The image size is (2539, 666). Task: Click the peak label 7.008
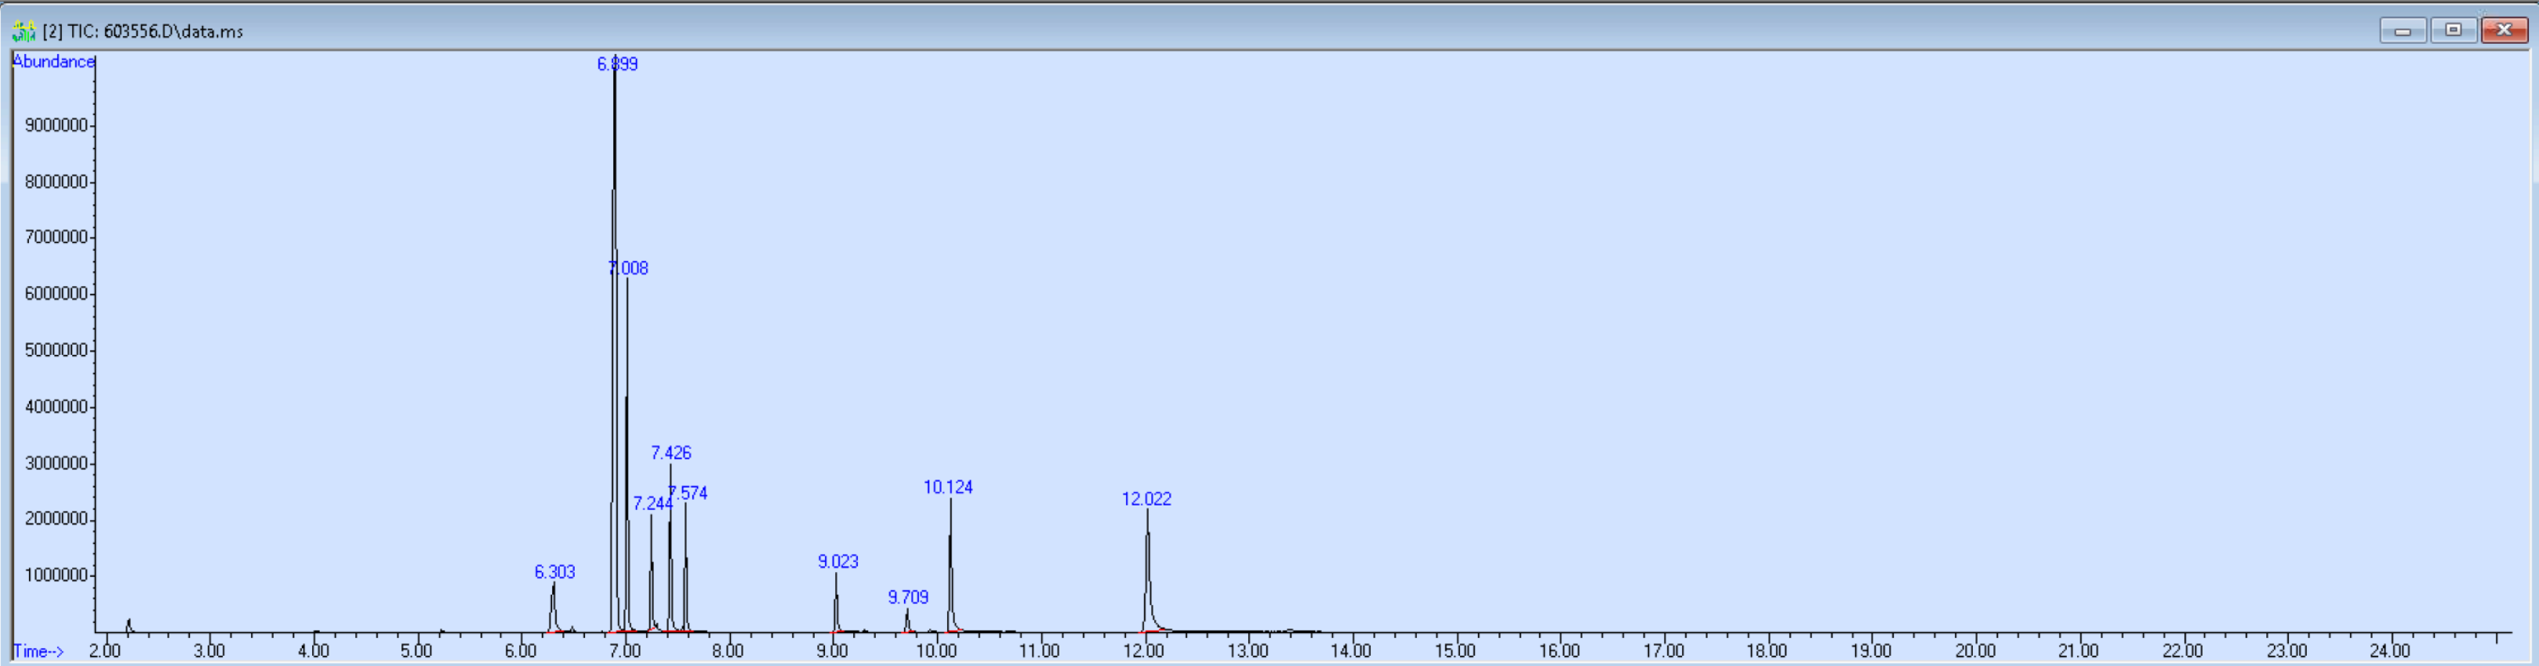[x=629, y=268]
